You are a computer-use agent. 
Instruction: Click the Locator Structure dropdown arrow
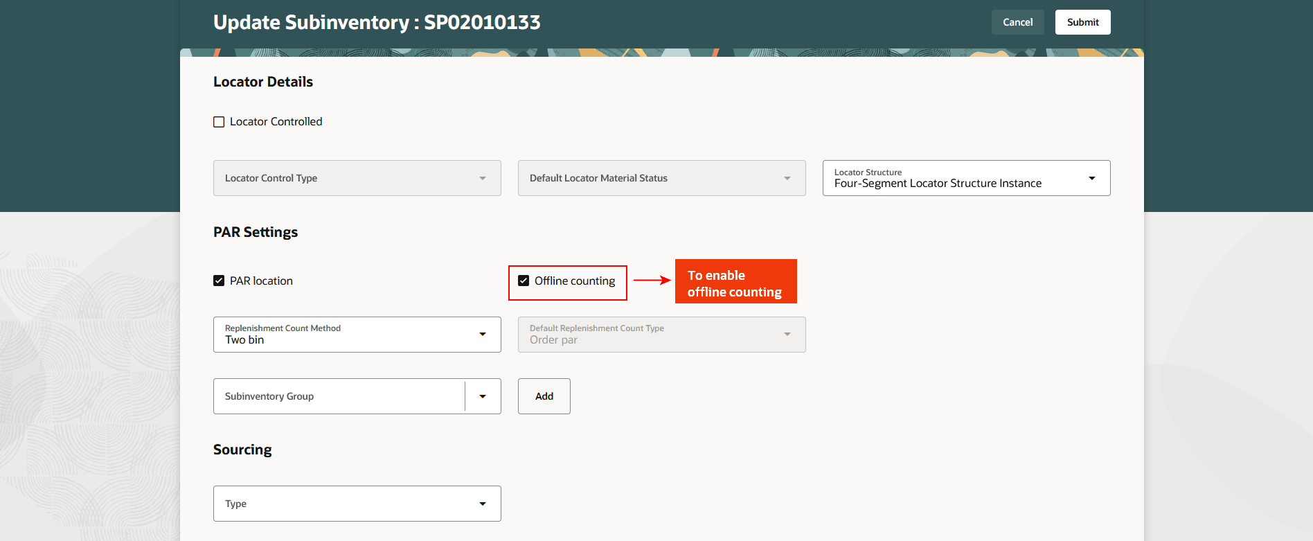(1092, 178)
